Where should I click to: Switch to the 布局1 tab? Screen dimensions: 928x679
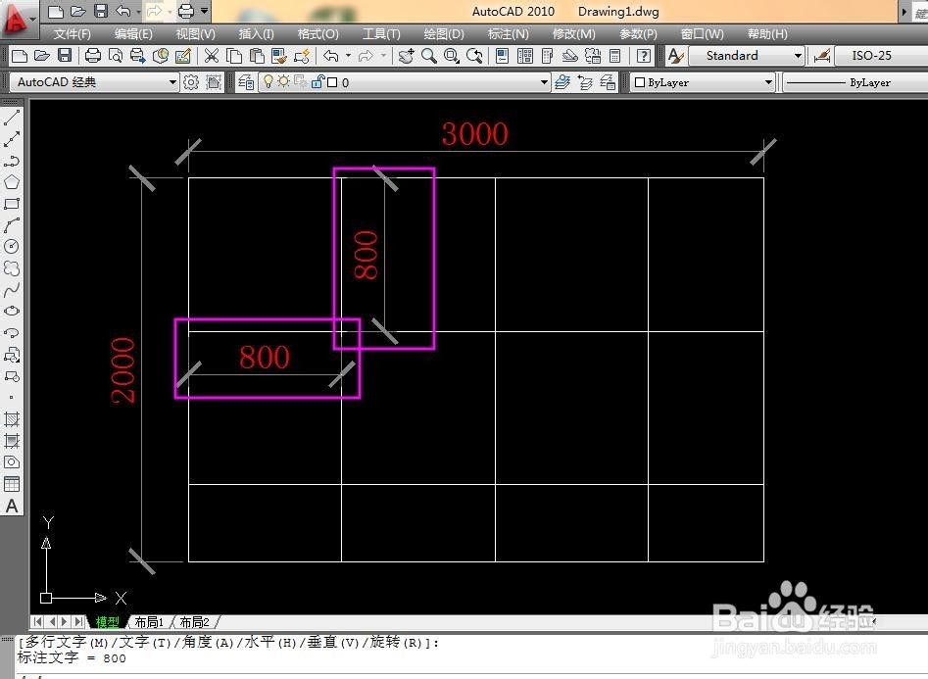[149, 621]
